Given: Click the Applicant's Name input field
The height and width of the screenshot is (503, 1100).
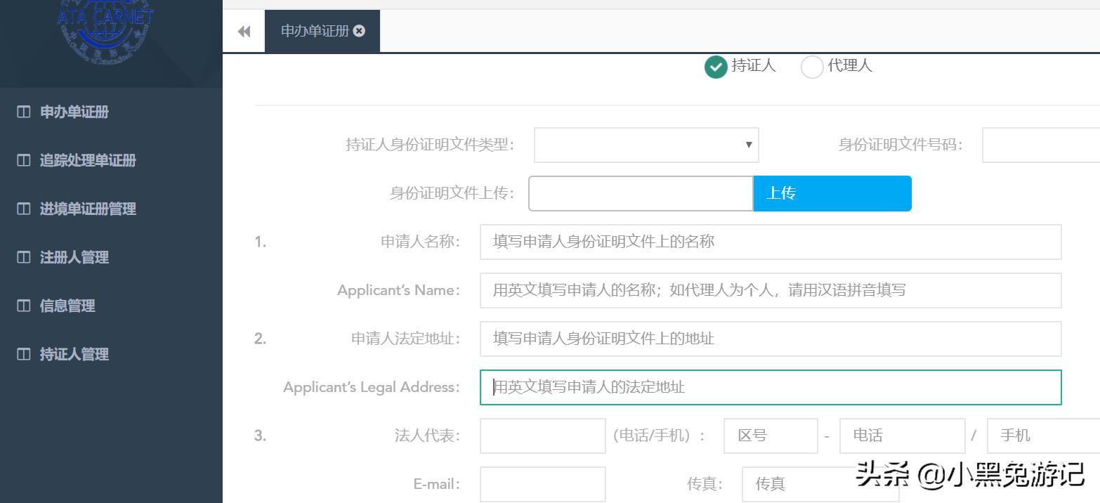Looking at the screenshot, I should (770, 290).
